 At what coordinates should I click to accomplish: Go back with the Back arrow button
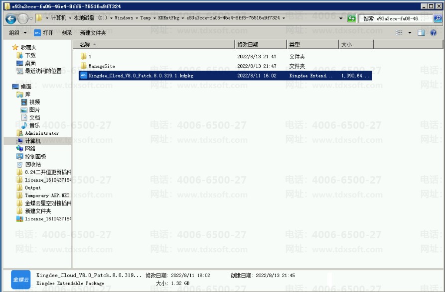pyautogui.click(x=11, y=19)
